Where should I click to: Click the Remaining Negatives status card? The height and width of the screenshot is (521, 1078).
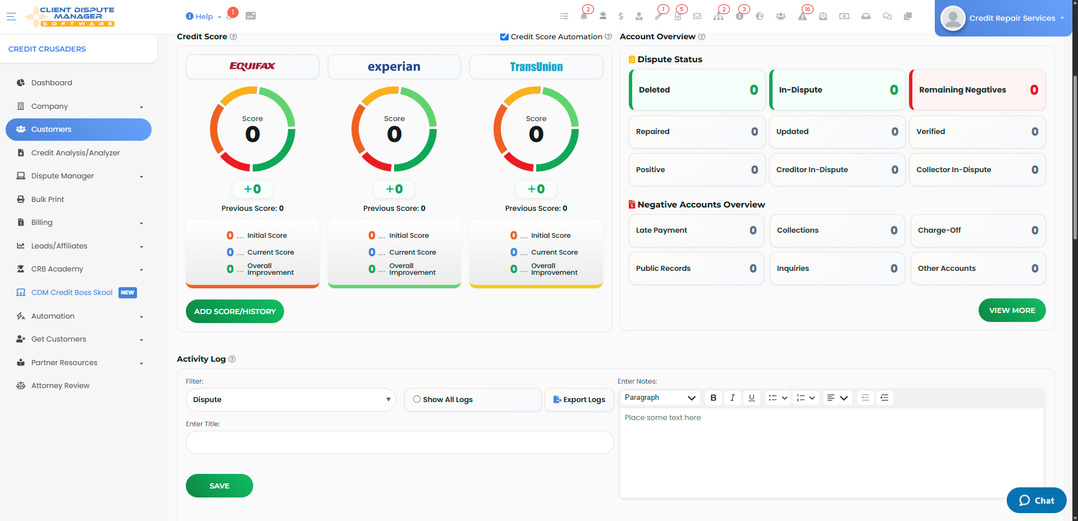[x=977, y=90]
